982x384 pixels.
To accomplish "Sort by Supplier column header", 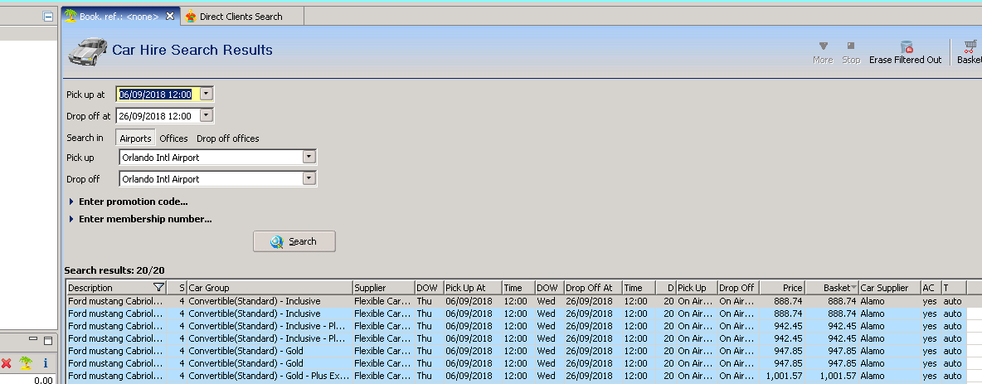I will (x=383, y=288).
